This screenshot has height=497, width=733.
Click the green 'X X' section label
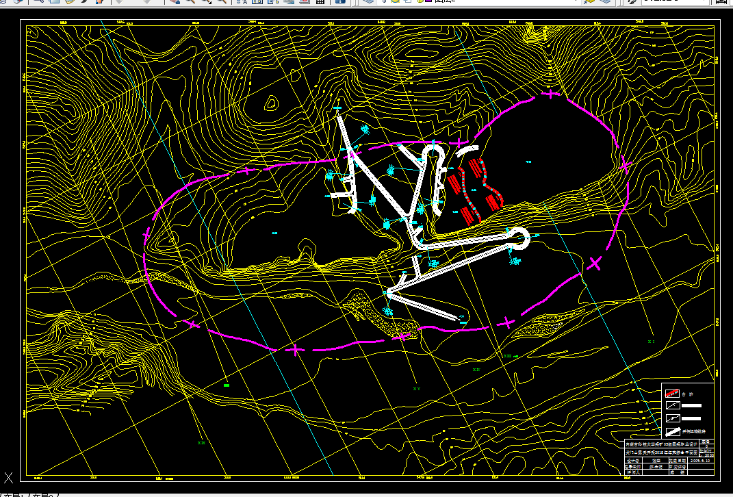[201, 442]
